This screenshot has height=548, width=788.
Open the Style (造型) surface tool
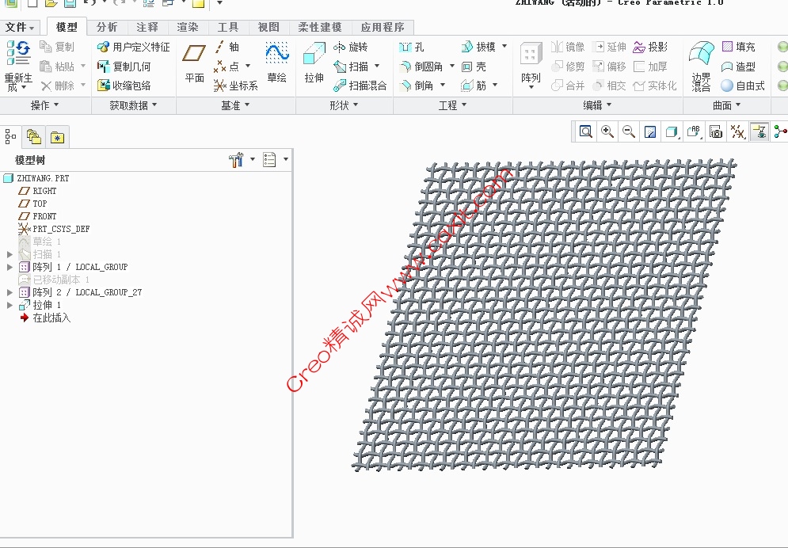(739, 67)
